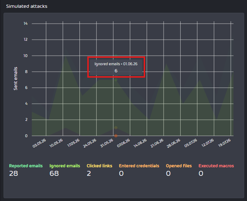Click the Reported emails legend label

26,166
